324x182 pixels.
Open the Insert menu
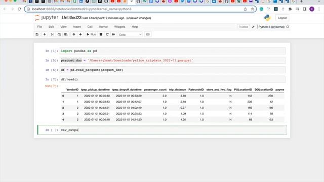tap(77, 27)
